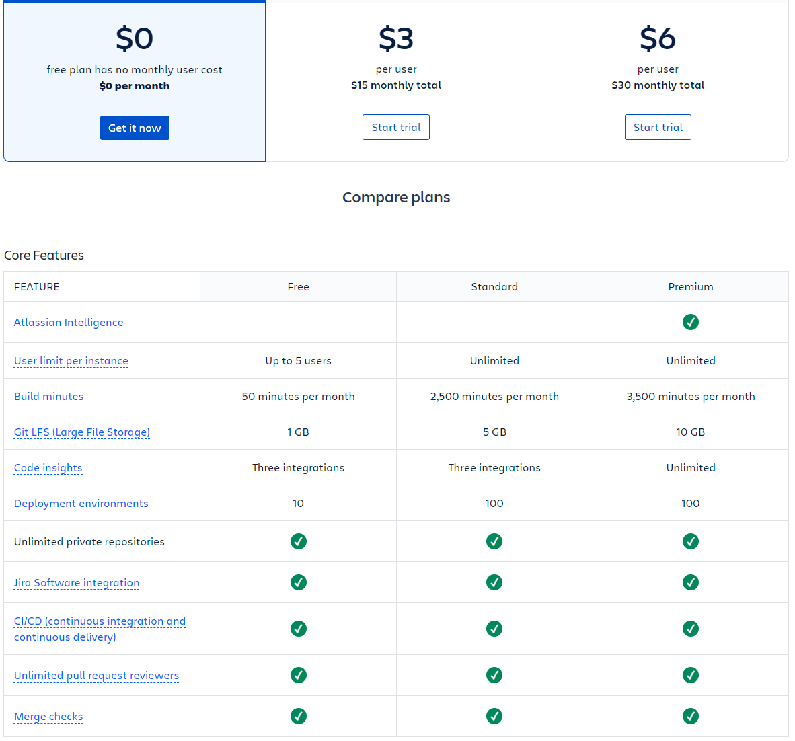The image size is (795, 741).
Task: Click Standard checkmark for Unlimited pull request reviewers
Action: 494,675
